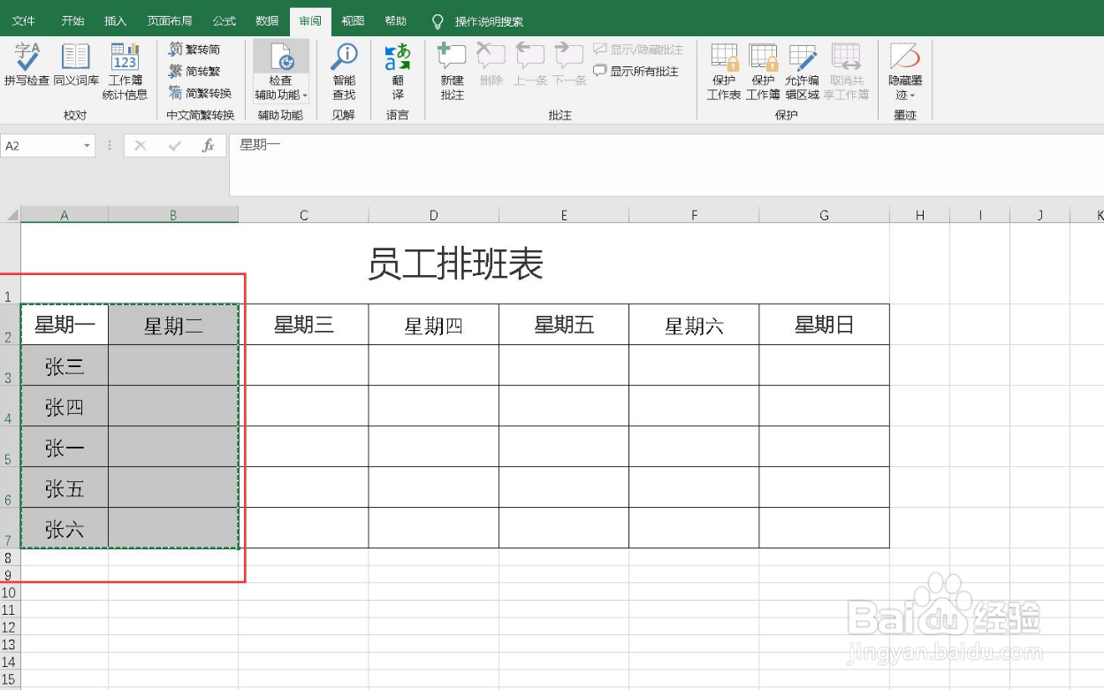Click 保护工作表 to protect the sheet
The image size is (1104, 690).
(724, 71)
